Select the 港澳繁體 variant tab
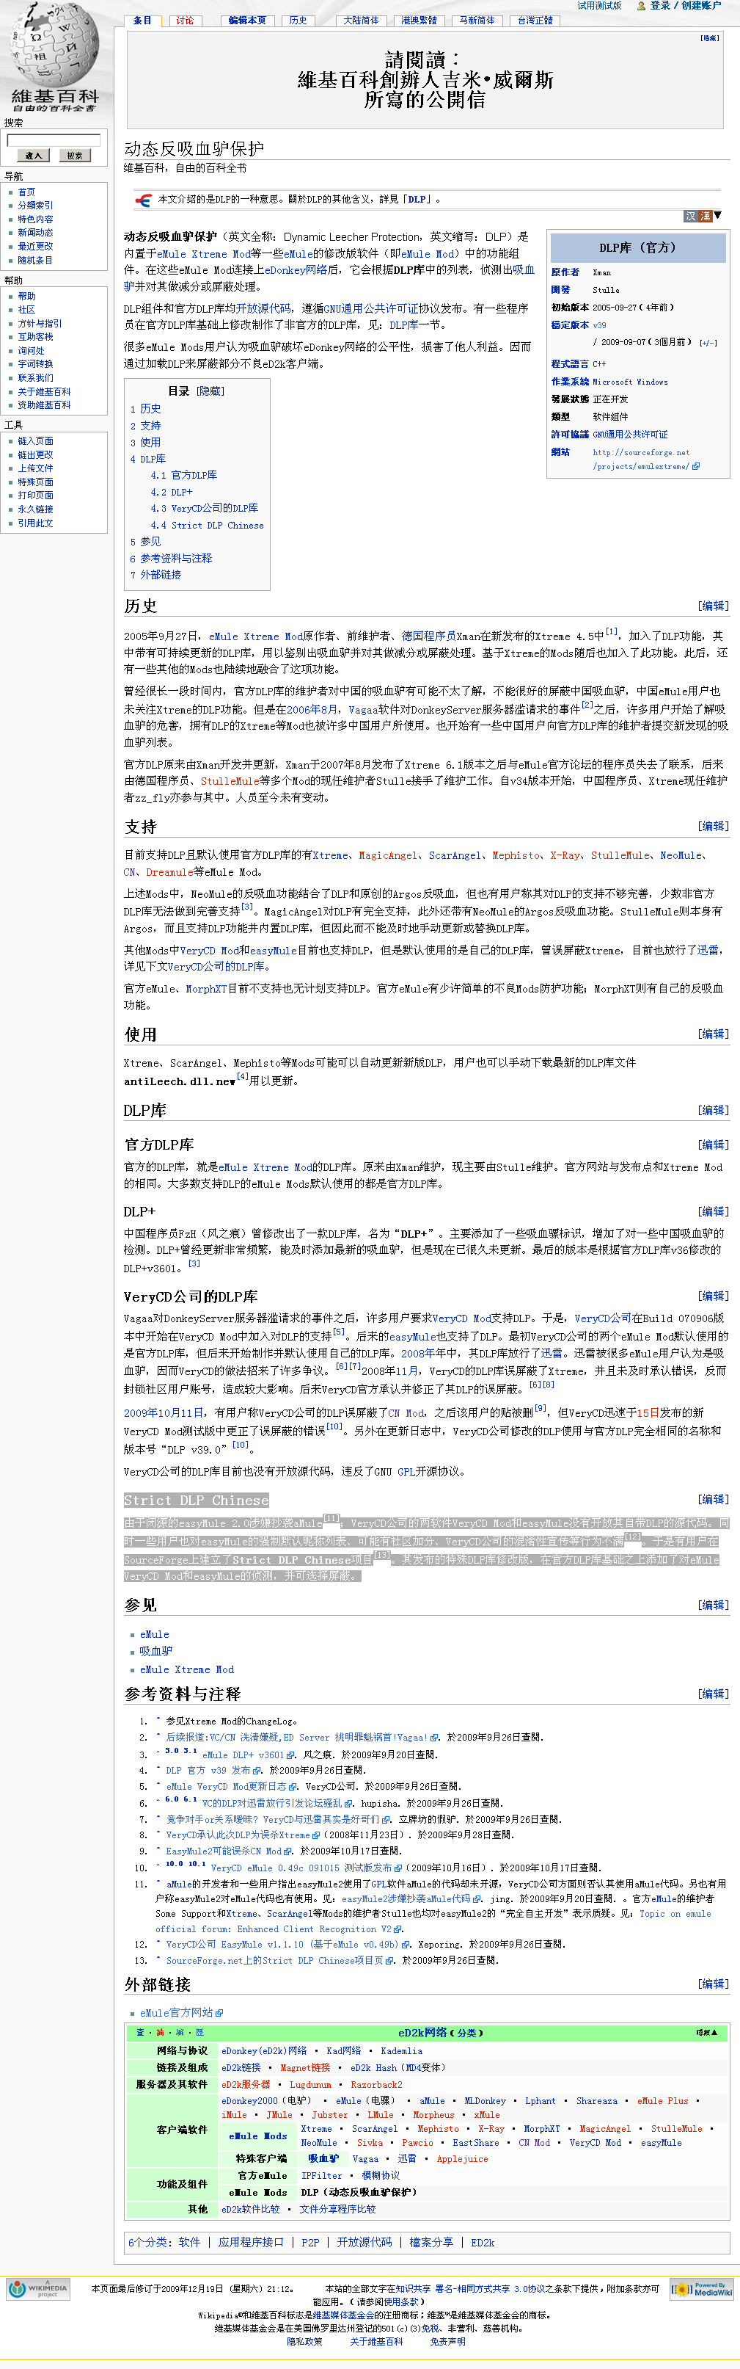 (x=420, y=21)
